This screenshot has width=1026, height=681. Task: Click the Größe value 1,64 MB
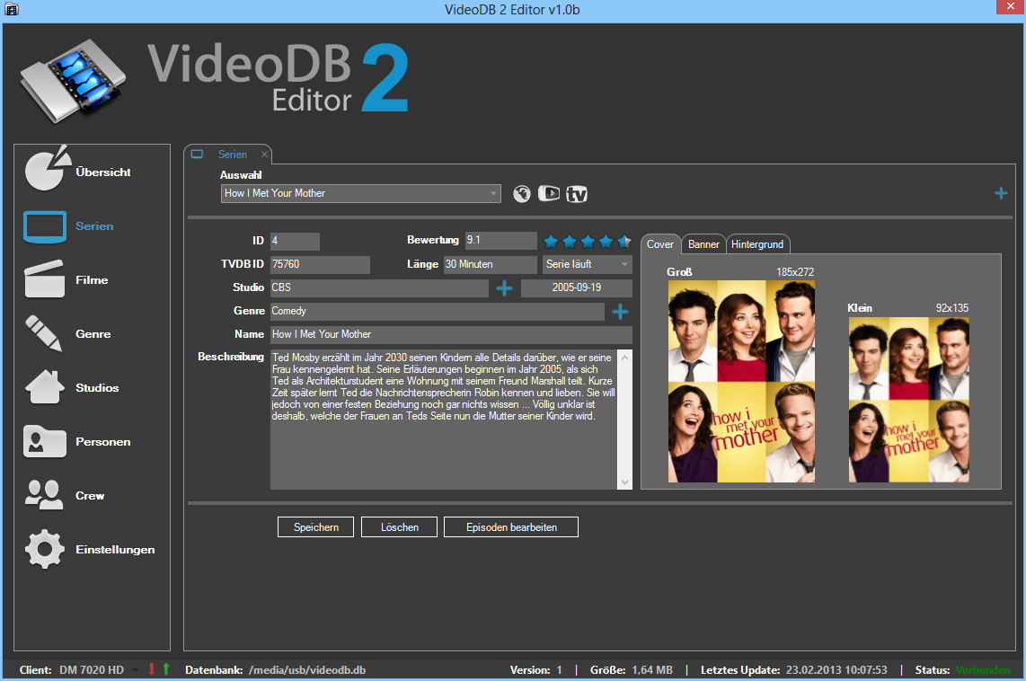click(x=652, y=670)
